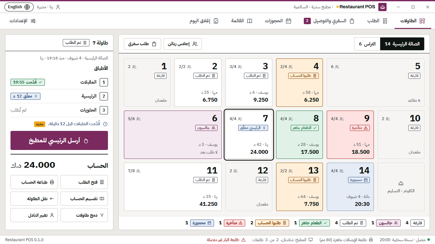This screenshot has height=244, width=435.
Task: Click the الحلويات course row
Action: (x=59, y=110)
